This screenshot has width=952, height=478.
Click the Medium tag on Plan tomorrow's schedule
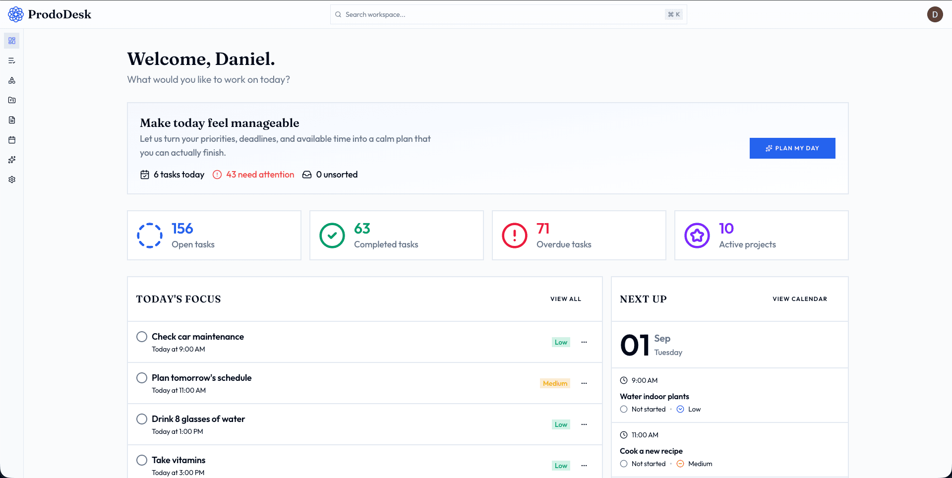555,383
